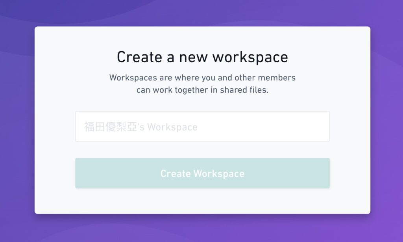Click the Create Workspace button
Screen dimensions: 403x242
(202, 173)
